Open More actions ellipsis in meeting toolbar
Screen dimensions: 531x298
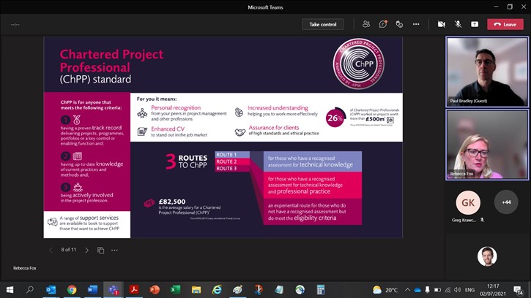tap(416, 24)
